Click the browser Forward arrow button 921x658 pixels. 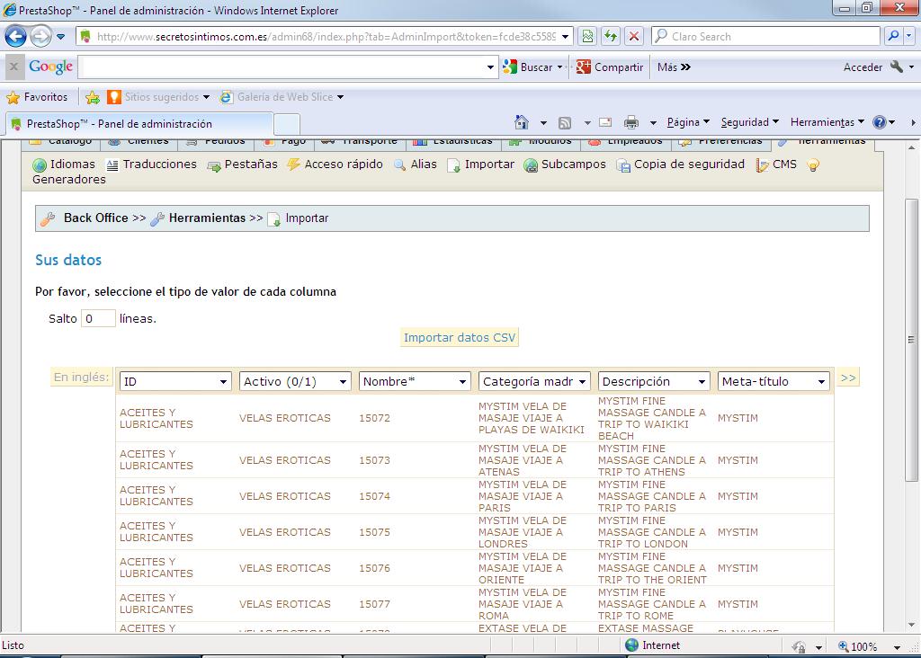click(x=40, y=36)
